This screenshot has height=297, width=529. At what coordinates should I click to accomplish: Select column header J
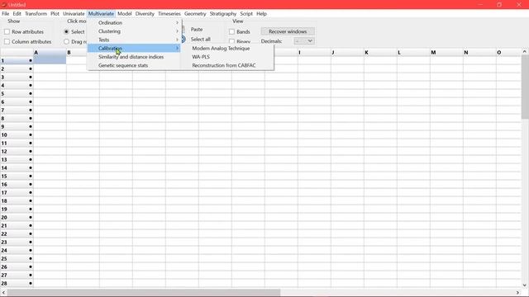coord(347,53)
